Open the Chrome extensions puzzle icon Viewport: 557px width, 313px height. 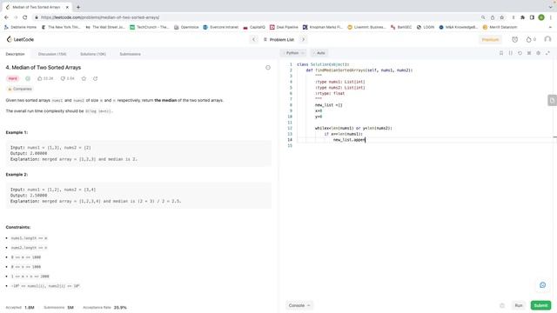522,17
